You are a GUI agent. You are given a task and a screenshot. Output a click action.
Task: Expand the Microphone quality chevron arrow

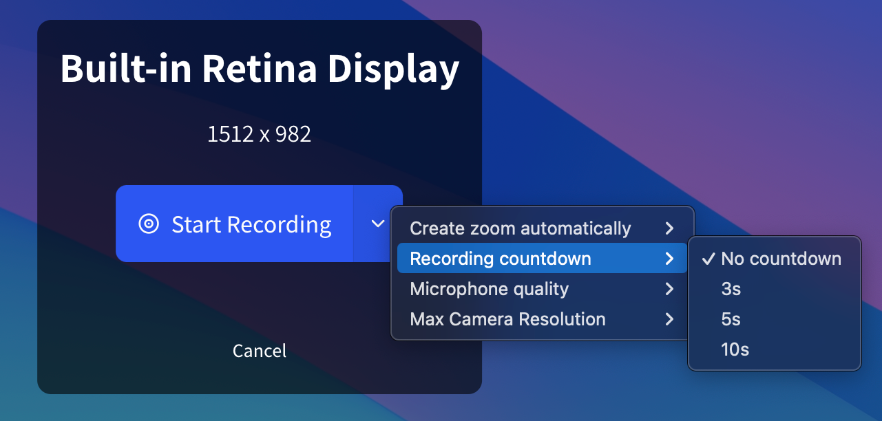(x=669, y=289)
